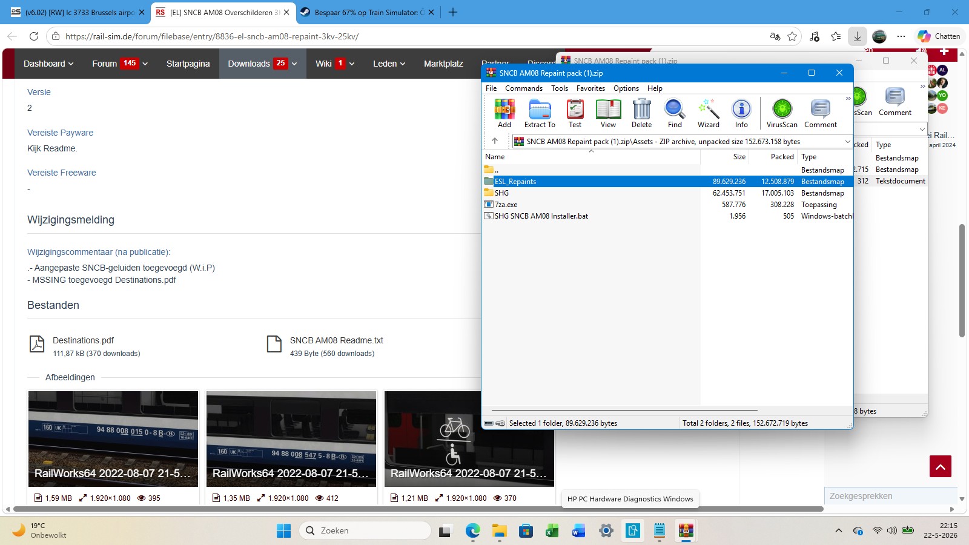Run the Test archive tool
969x545 pixels.
[575, 113]
